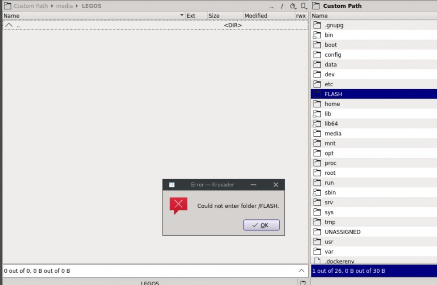
Task: Click the lib symlink folder icon
Action: click(x=317, y=114)
